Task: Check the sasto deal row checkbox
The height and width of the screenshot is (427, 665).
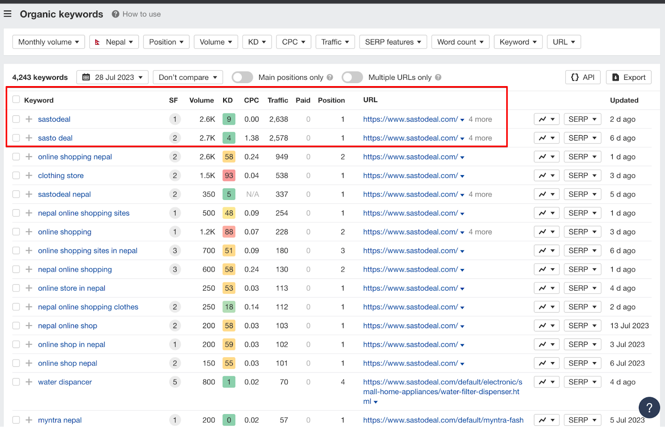Action: coord(16,138)
